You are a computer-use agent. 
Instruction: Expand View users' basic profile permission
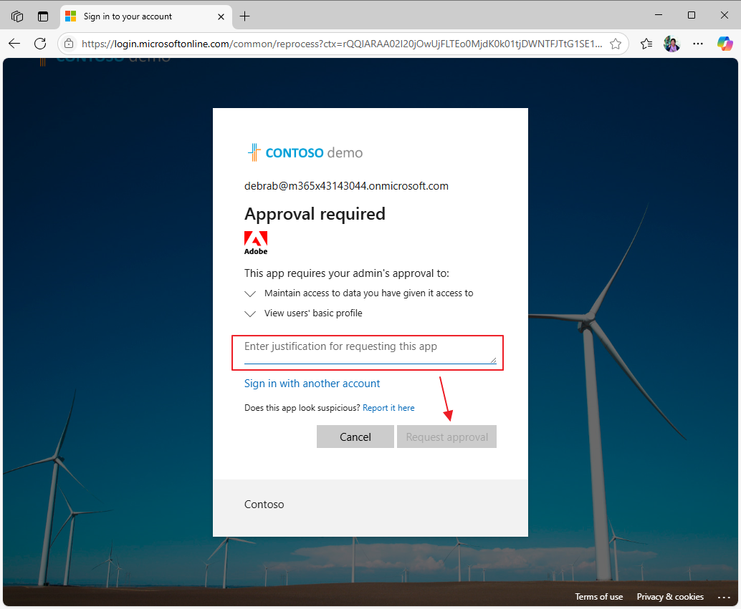[x=250, y=313]
